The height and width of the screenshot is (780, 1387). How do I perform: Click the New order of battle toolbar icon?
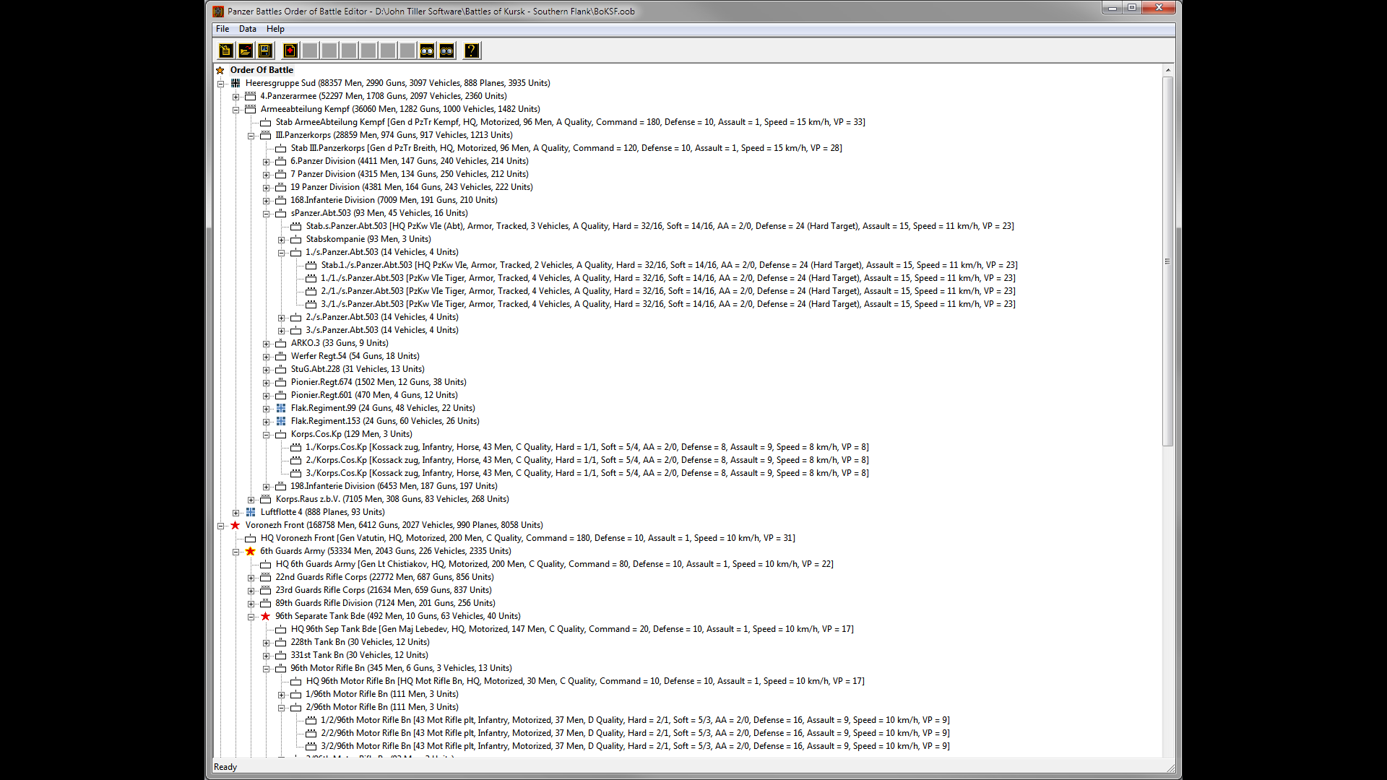pyautogui.click(x=226, y=51)
